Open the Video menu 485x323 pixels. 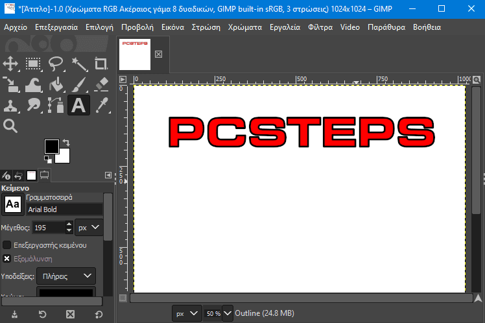(350, 27)
